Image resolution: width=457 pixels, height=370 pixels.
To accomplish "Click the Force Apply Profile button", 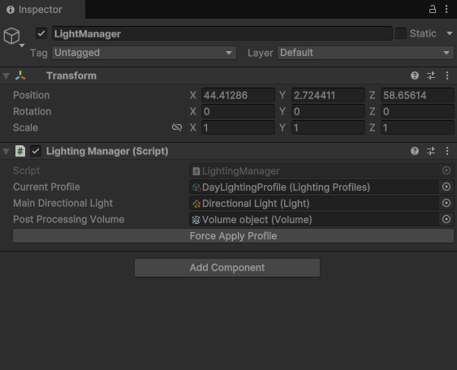I will (233, 235).
